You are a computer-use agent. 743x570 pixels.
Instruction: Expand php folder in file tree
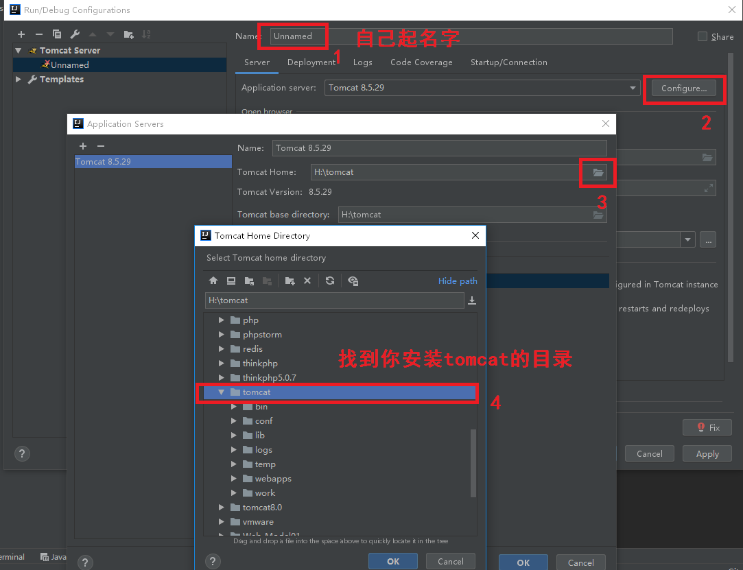tap(222, 320)
